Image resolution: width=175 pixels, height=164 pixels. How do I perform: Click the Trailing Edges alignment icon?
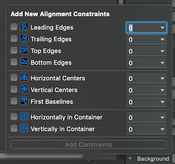coord(24,39)
